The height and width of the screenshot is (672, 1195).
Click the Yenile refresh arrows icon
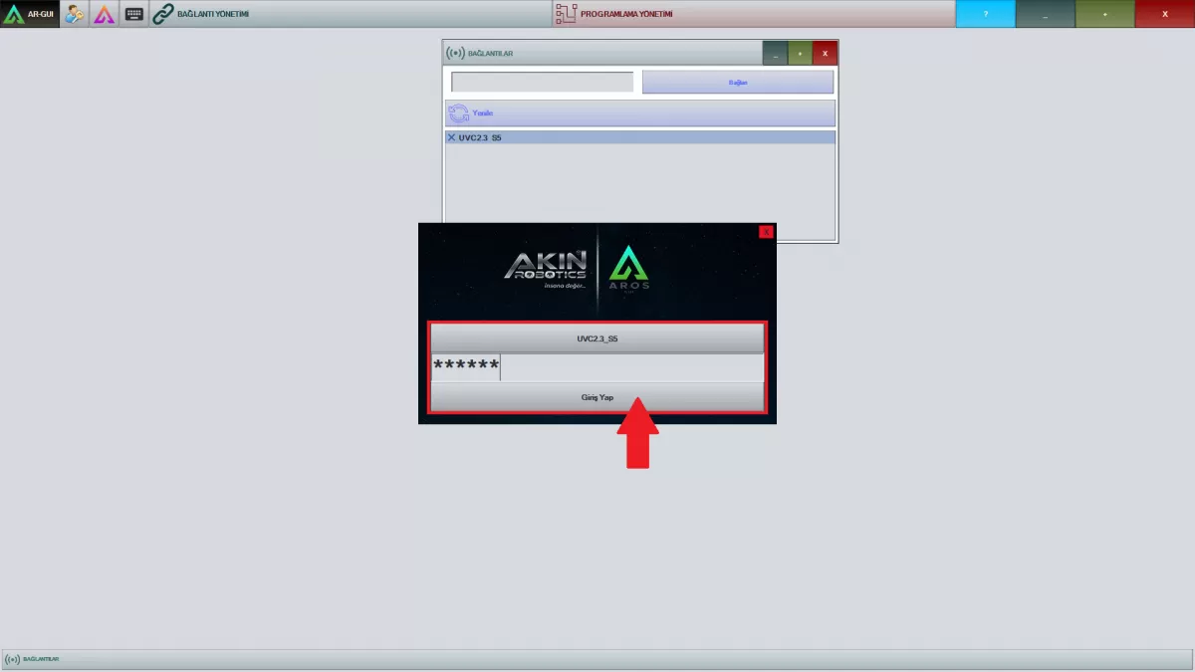[x=459, y=113]
